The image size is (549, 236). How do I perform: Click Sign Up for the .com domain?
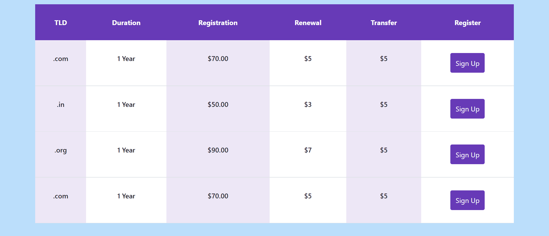pyautogui.click(x=467, y=63)
